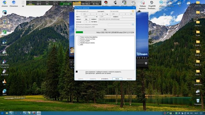Open the Хлам-4 desktop folder

pyautogui.click(x=198, y=63)
